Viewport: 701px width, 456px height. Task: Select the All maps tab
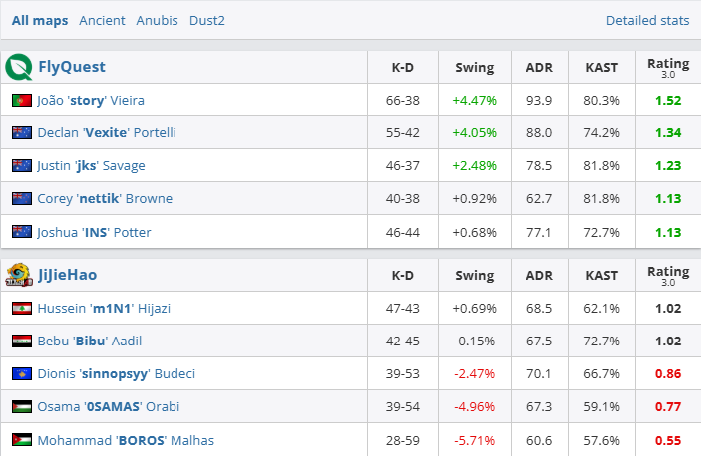click(x=40, y=20)
